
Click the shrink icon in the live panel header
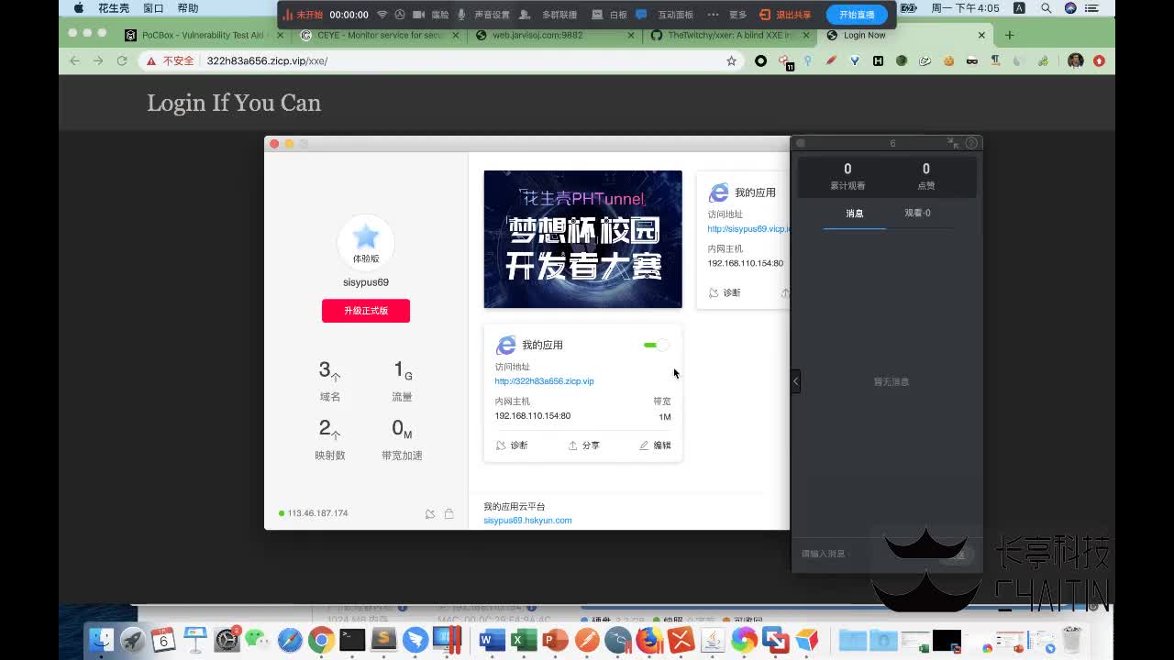tap(953, 143)
